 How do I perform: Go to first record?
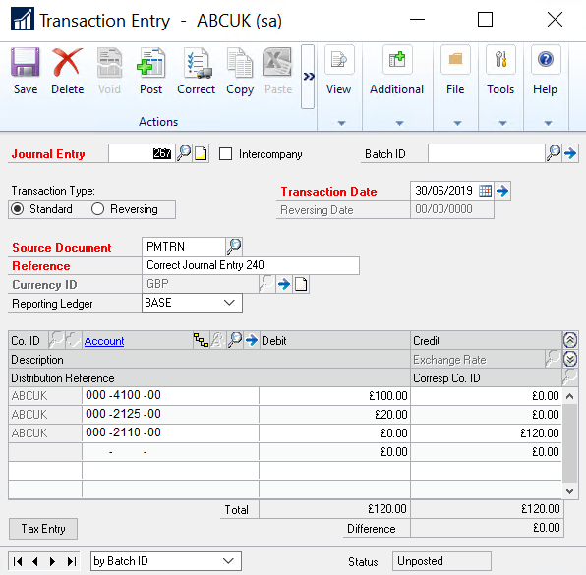click(x=18, y=561)
